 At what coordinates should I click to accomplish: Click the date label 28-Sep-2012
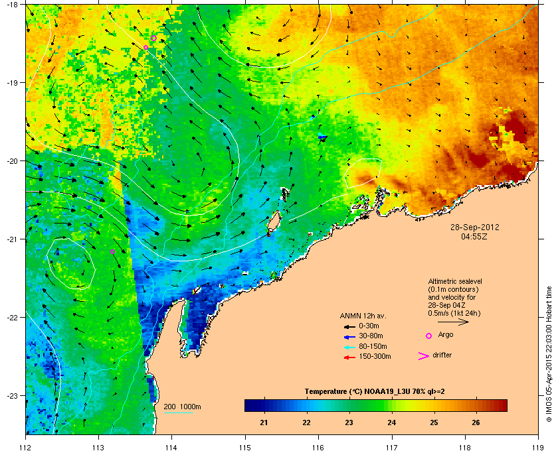(475, 227)
